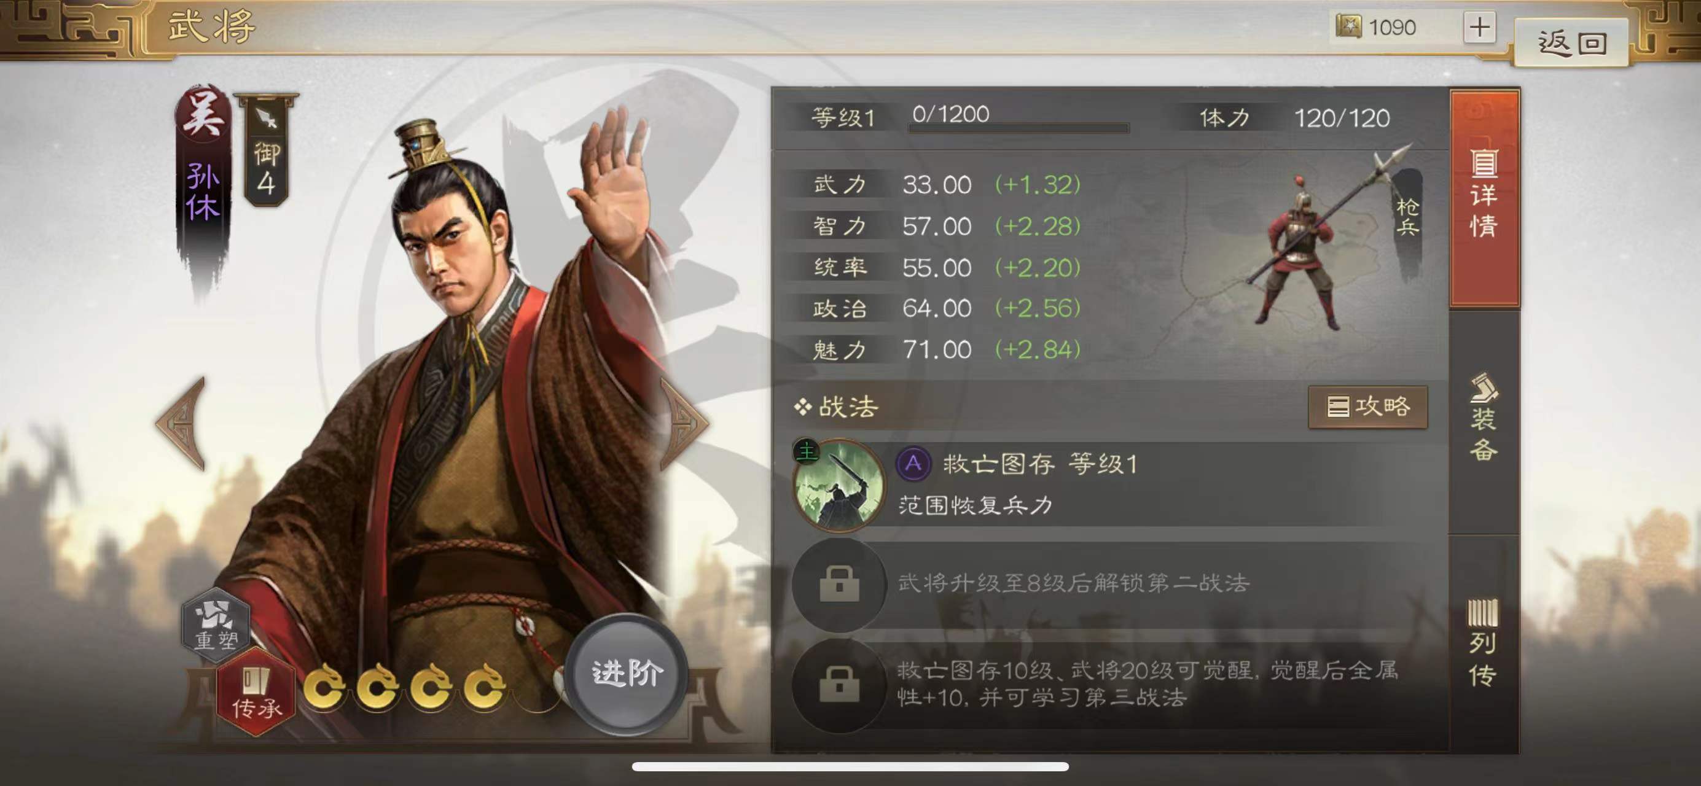
Task: Open the 攻略 strategy guide button
Action: pos(1367,407)
